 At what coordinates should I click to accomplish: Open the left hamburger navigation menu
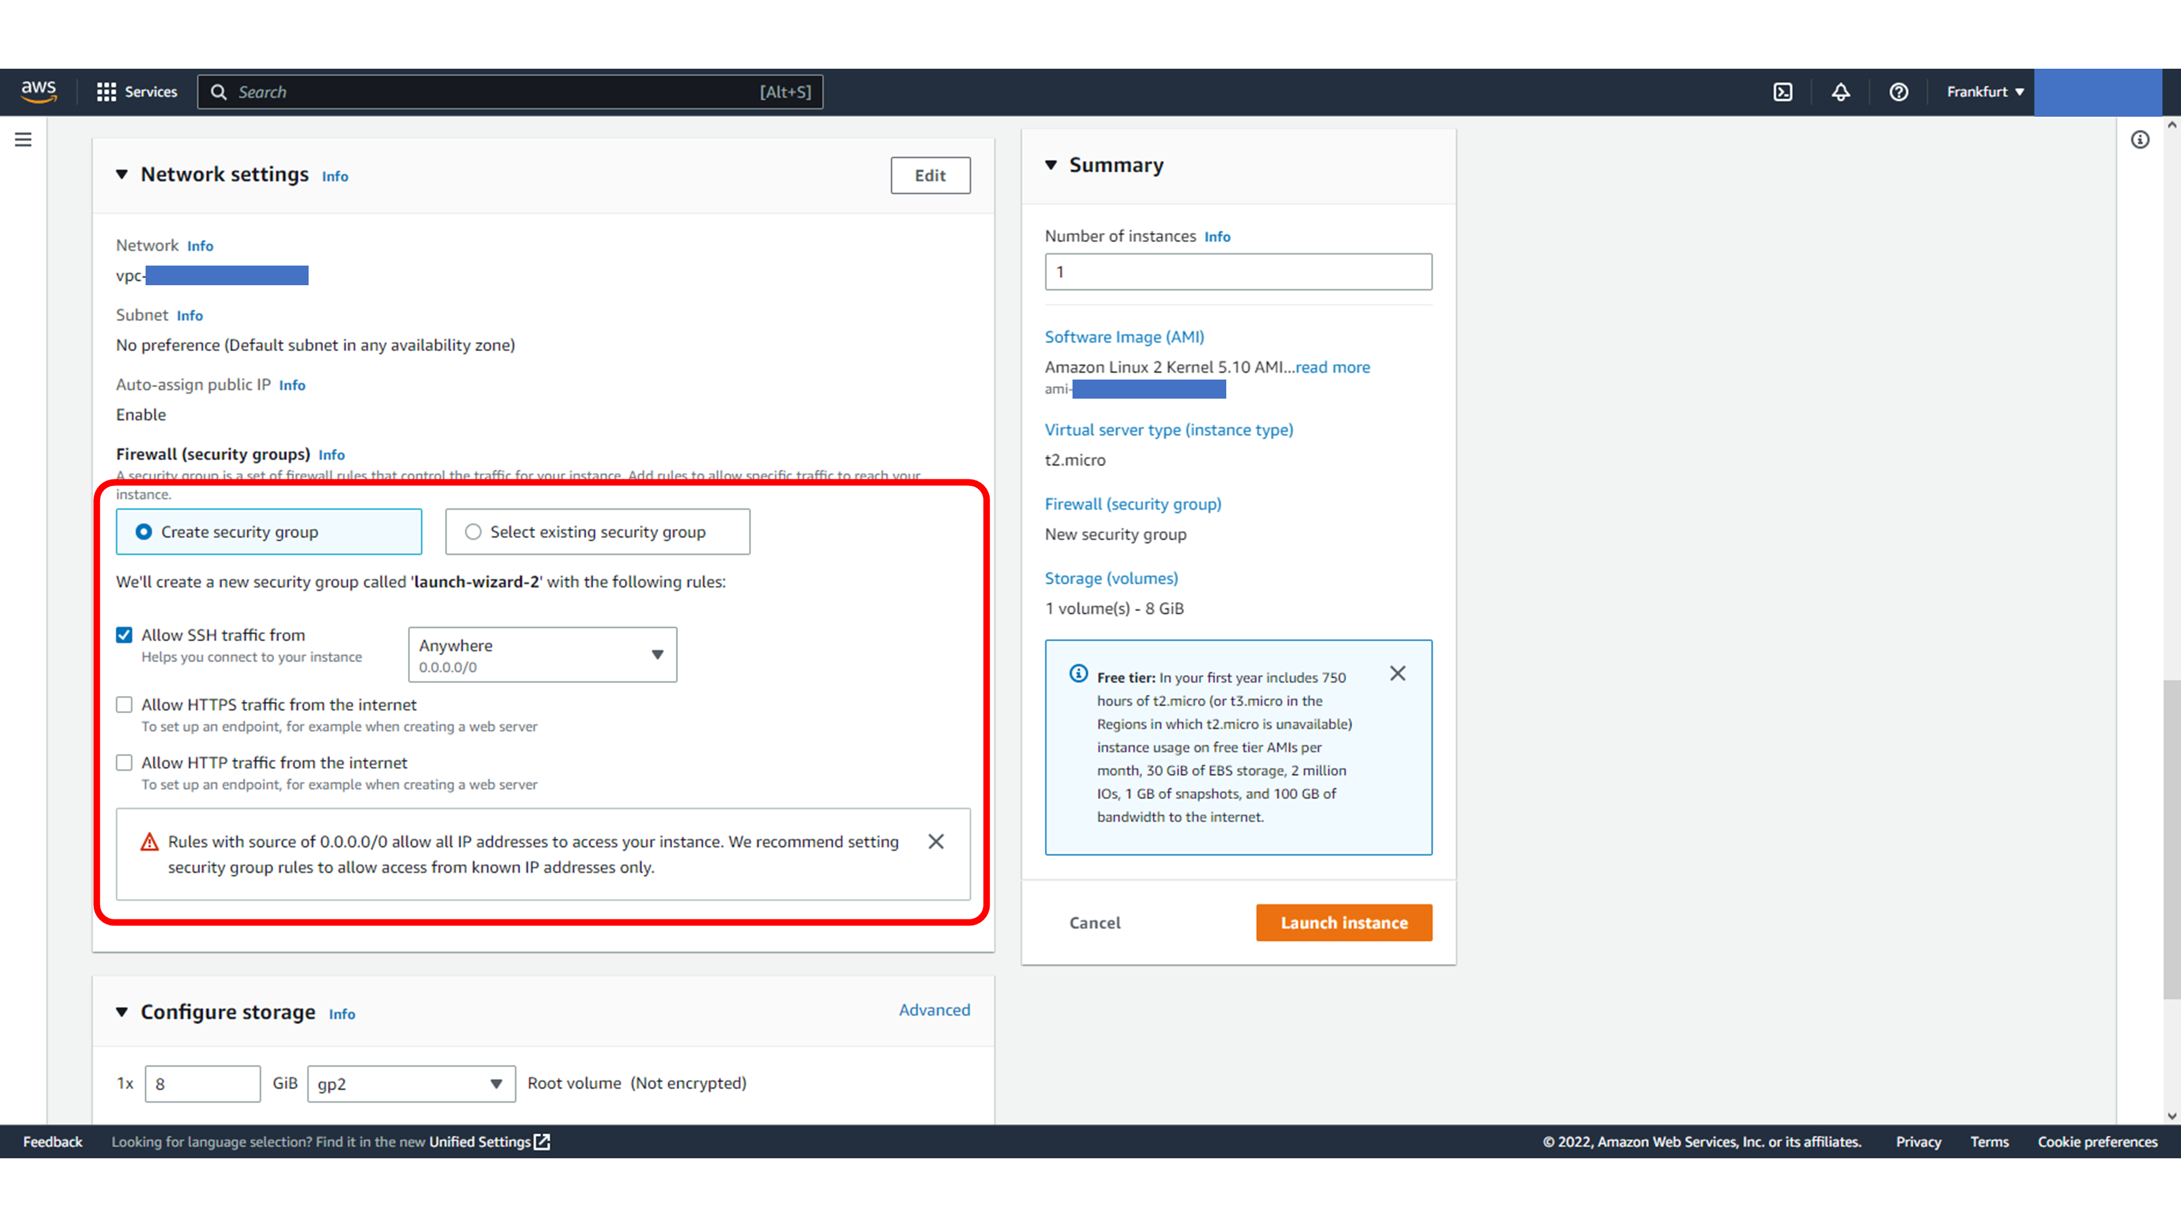click(23, 140)
